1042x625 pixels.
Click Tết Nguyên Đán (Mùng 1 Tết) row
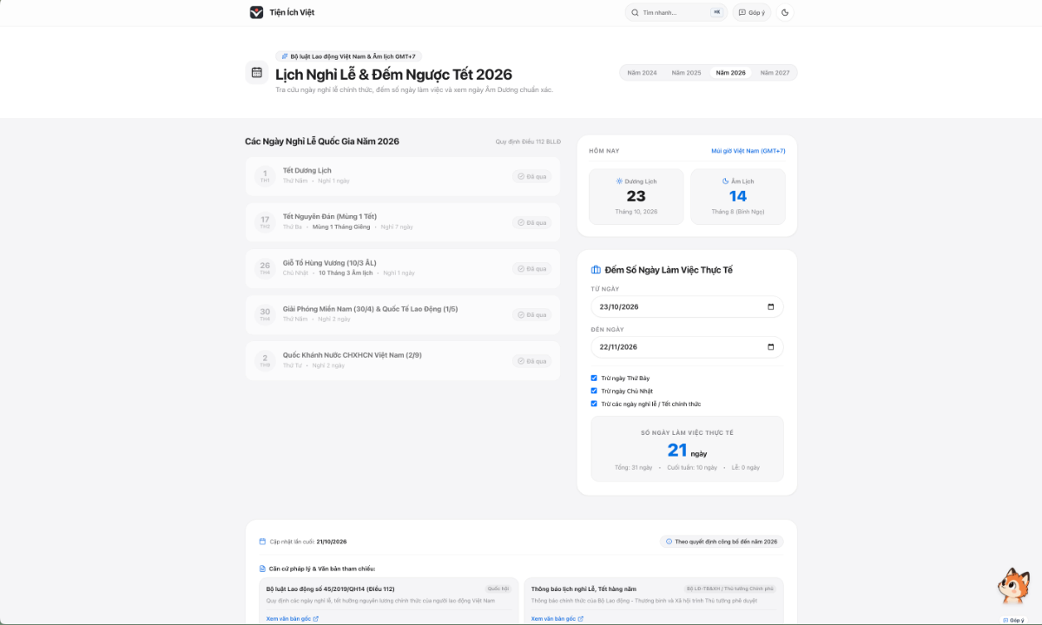tap(403, 222)
